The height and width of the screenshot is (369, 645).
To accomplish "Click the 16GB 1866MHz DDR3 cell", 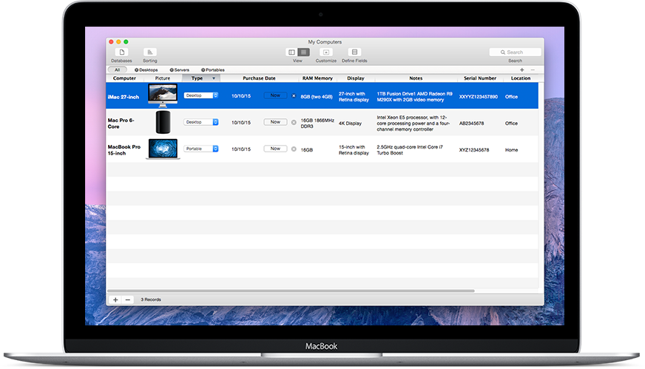I will pos(317,123).
